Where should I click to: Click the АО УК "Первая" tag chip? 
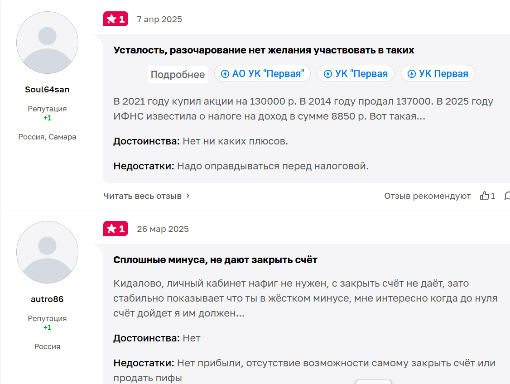coord(262,73)
